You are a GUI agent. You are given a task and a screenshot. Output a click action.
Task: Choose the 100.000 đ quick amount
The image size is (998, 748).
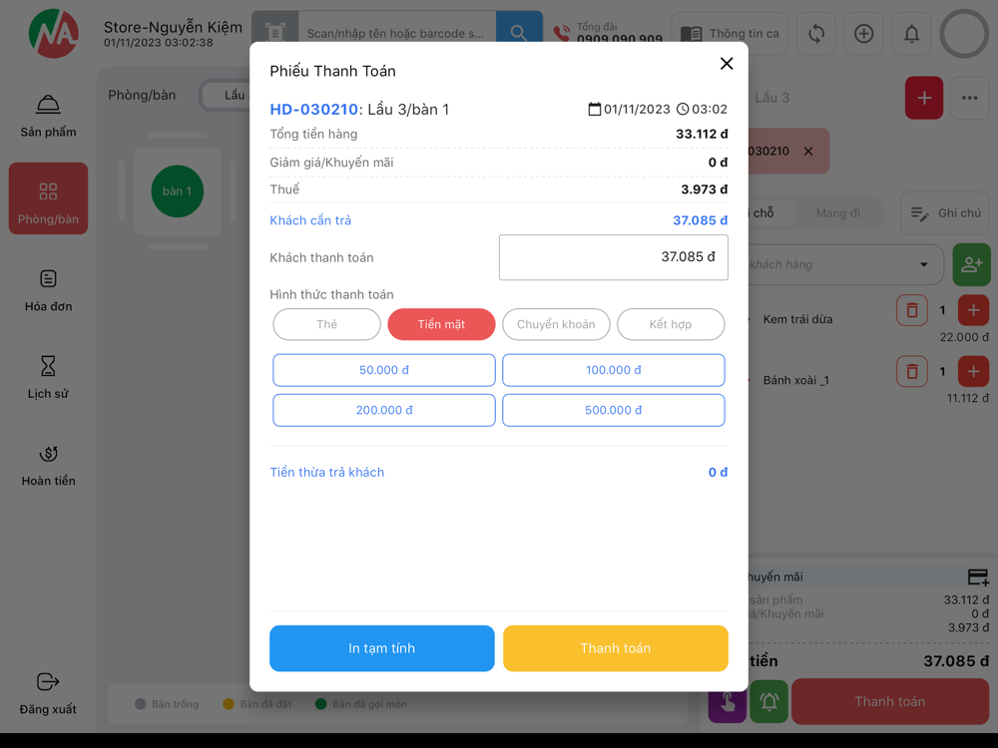[613, 370]
